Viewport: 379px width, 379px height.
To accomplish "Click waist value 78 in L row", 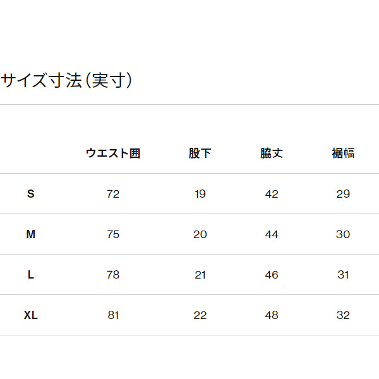I will point(113,275).
